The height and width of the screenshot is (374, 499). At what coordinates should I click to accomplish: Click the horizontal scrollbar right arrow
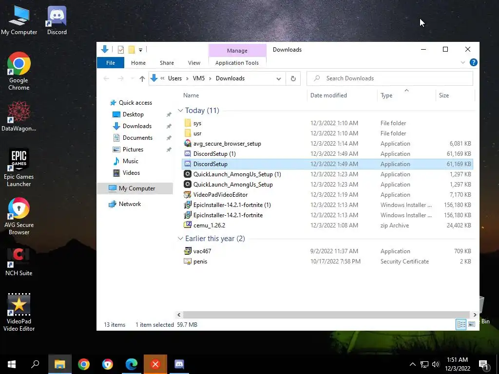[475, 315]
